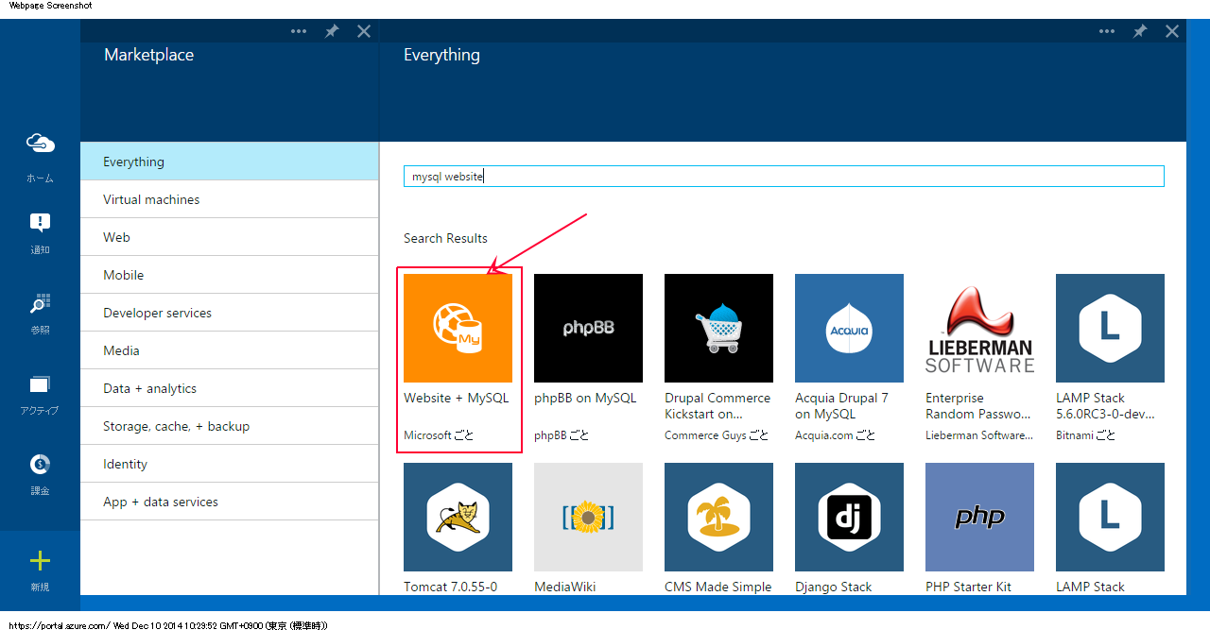Click the Django Stack title text
Viewport: 1210px width, 630px height.
pos(834,587)
